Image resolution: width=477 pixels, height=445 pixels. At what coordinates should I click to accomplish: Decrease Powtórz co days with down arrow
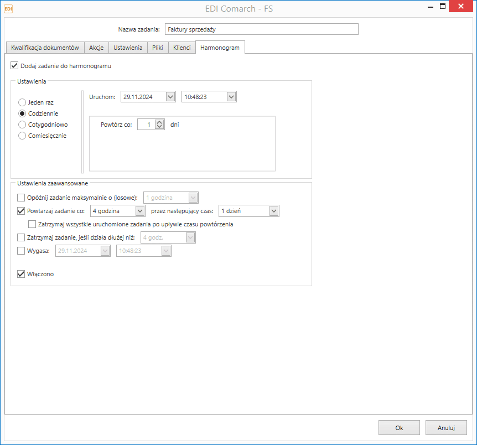159,127
